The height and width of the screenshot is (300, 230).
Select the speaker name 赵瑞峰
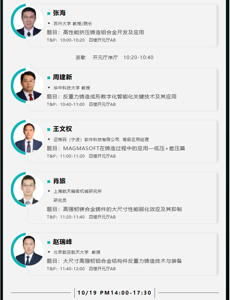click(62, 242)
